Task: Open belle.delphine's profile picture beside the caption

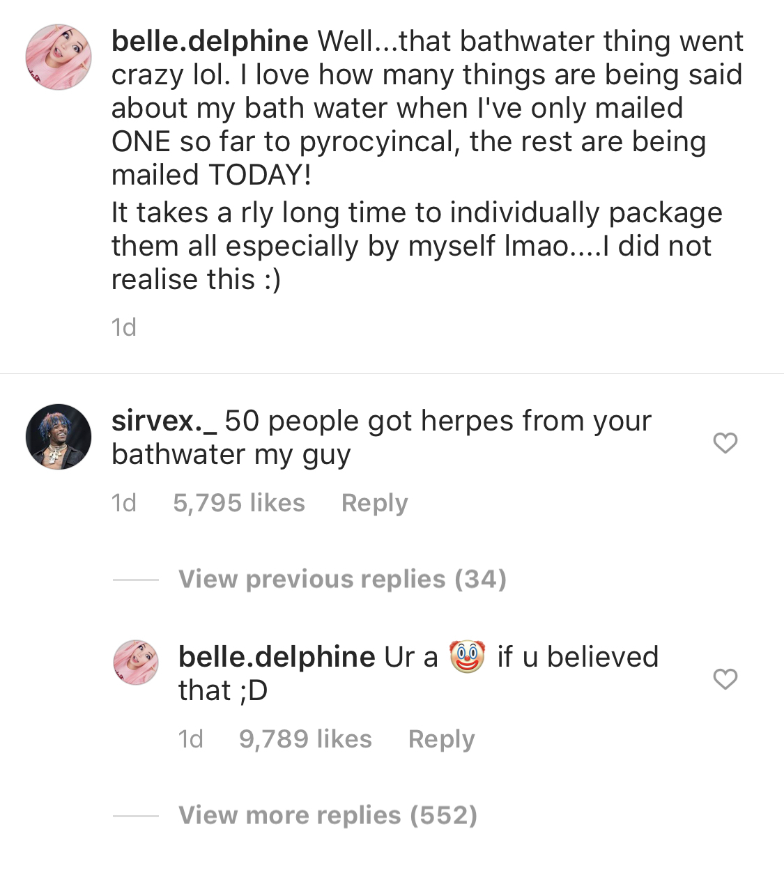Action: point(59,57)
